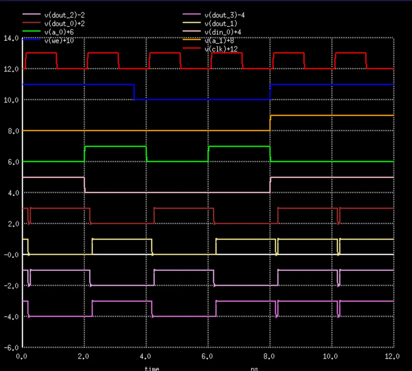Click the blue we waveform falling edge
This screenshot has width=412, height=371.
(134, 92)
